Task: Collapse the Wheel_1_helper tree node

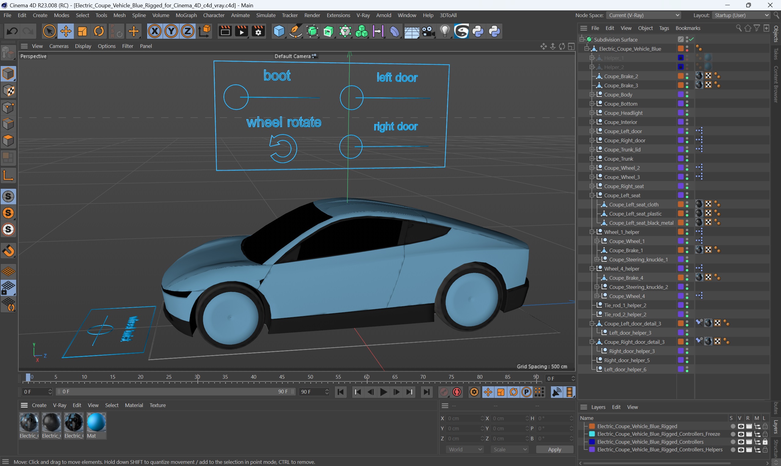Action: (591, 232)
